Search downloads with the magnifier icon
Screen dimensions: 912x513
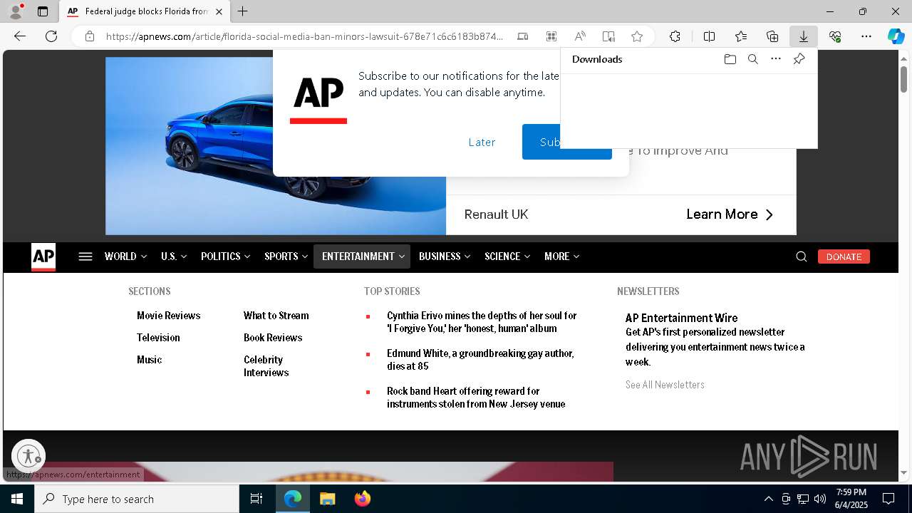click(752, 59)
